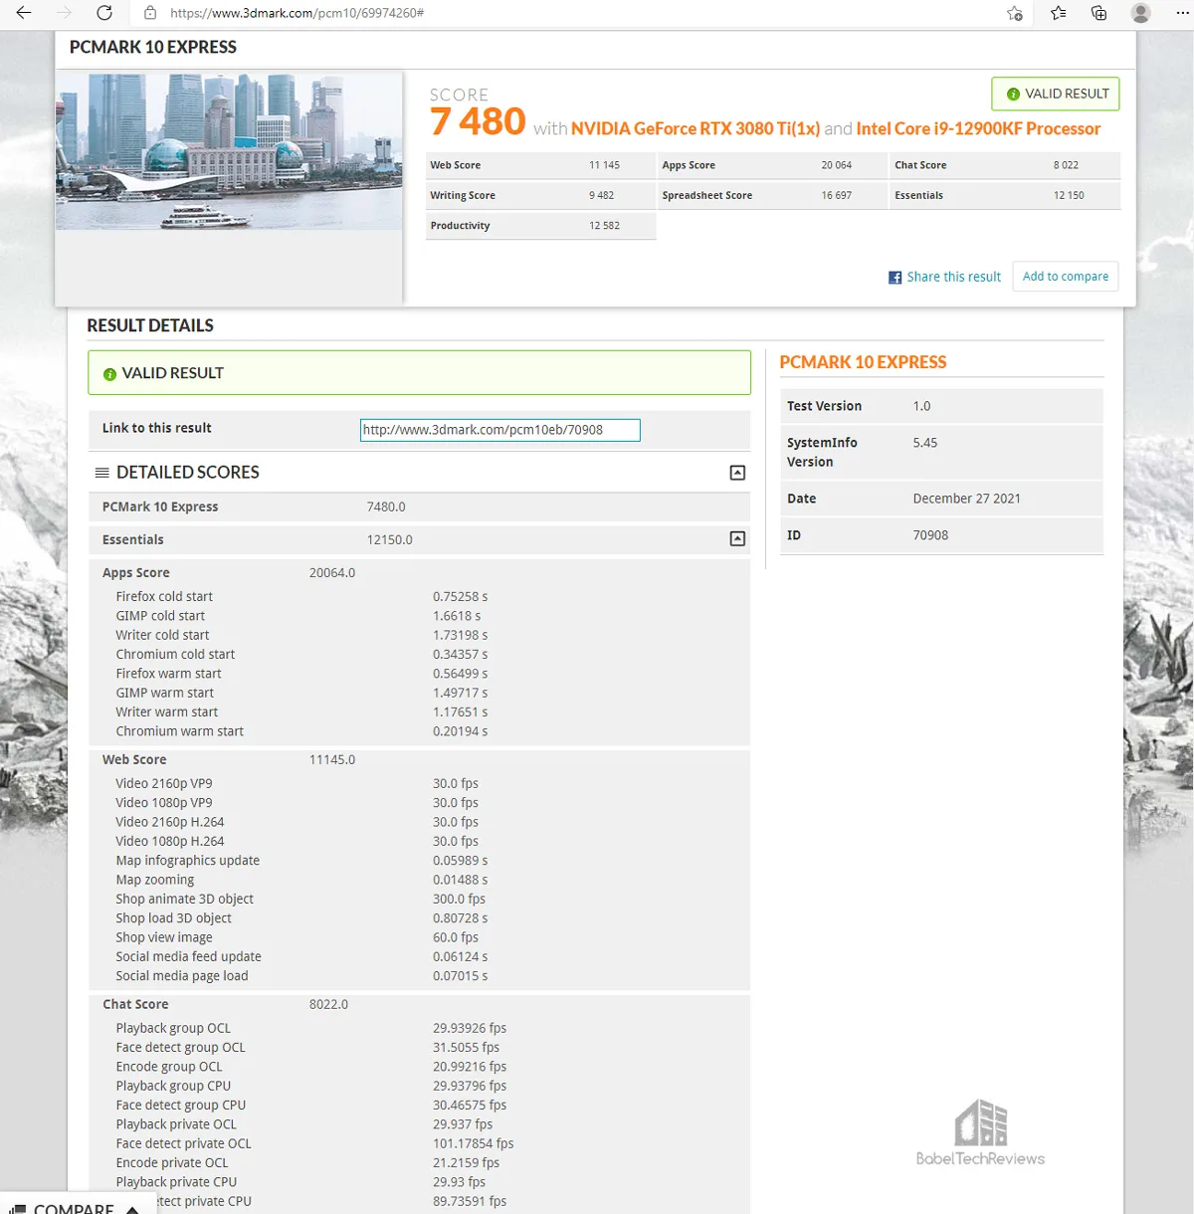Collapse the Essentials score group
The height and width of the screenshot is (1214, 1194).
[737, 538]
